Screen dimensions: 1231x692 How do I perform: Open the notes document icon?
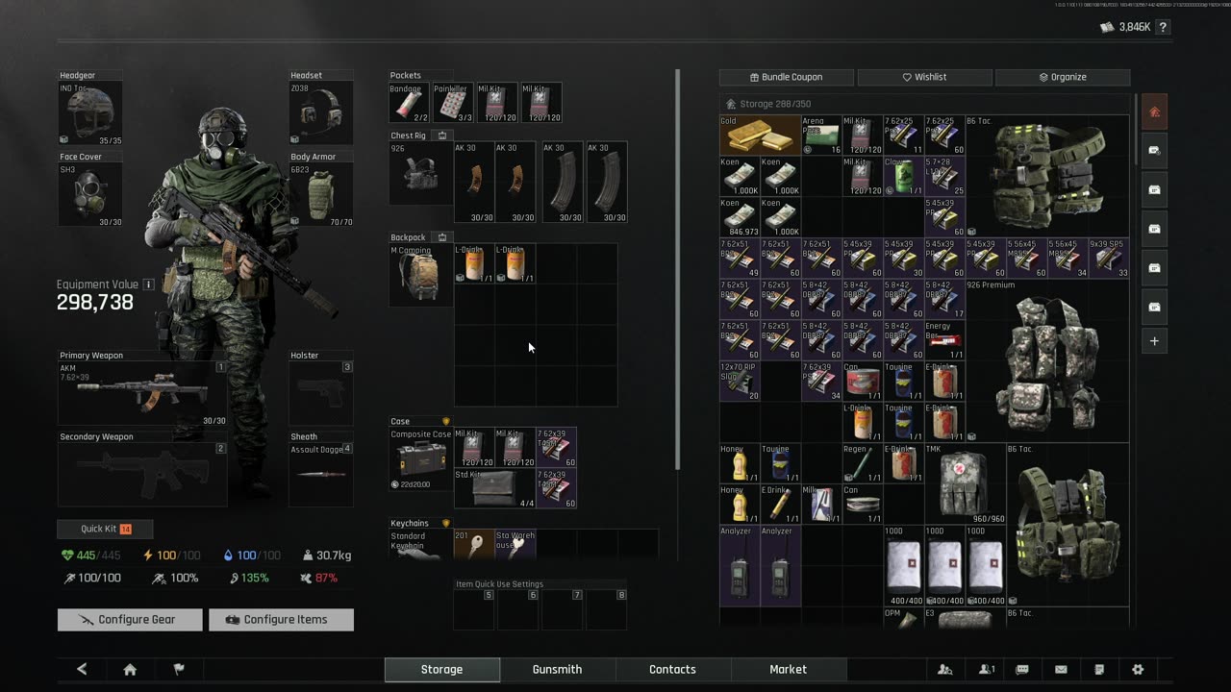1099,670
